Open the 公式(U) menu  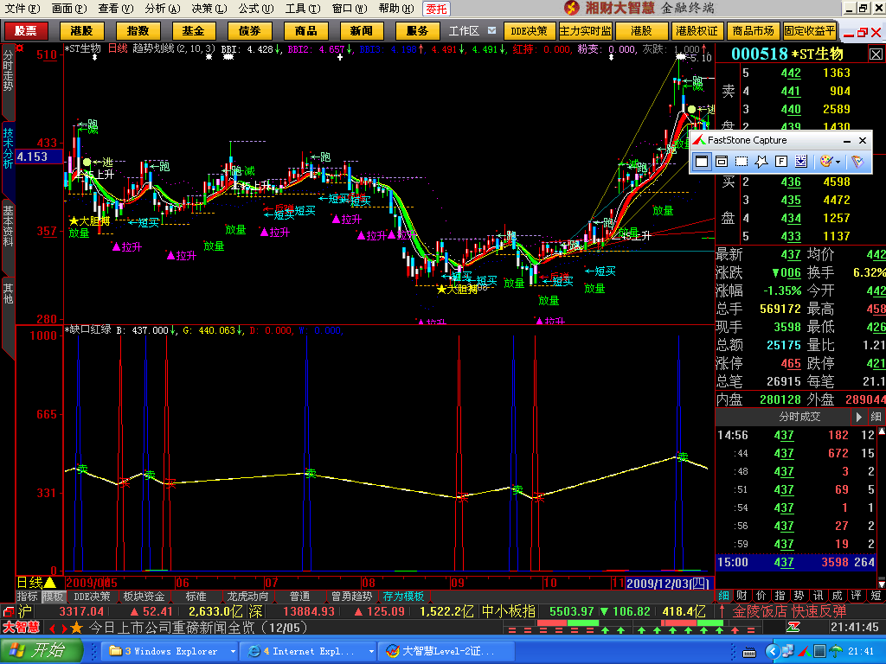255,9
